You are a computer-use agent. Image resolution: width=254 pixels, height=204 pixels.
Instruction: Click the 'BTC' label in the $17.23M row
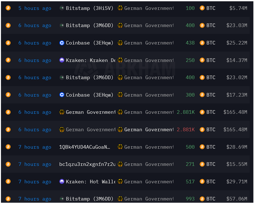point(211,95)
